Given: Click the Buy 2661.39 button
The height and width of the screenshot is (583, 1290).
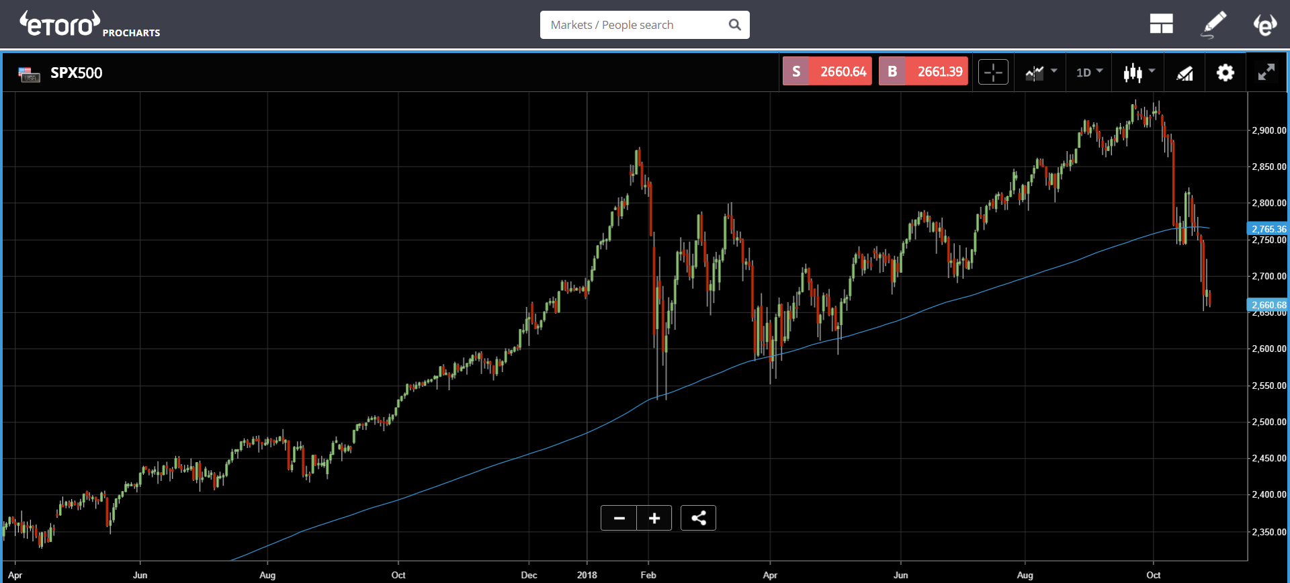Looking at the screenshot, I should (923, 71).
